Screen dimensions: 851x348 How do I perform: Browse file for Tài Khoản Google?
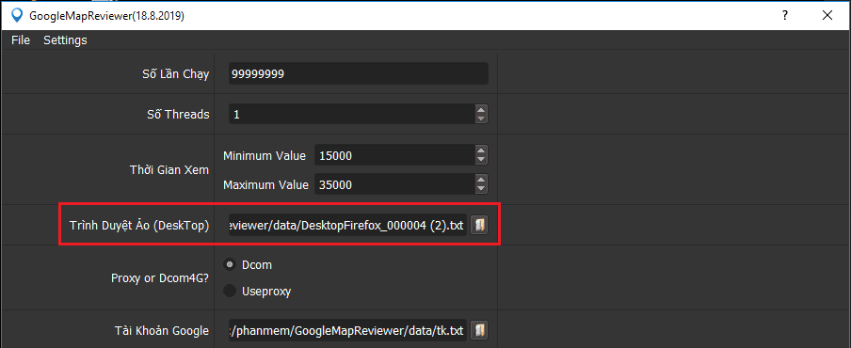tap(478, 329)
